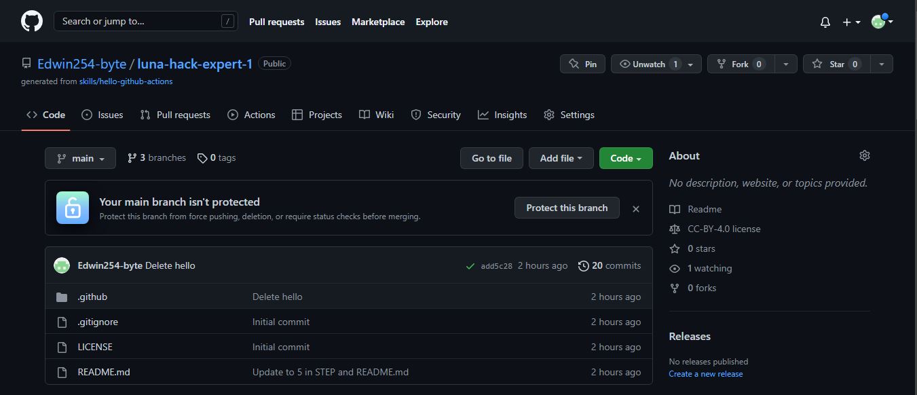
Task: View 0 stars stargazers link
Action: [x=692, y=248]
